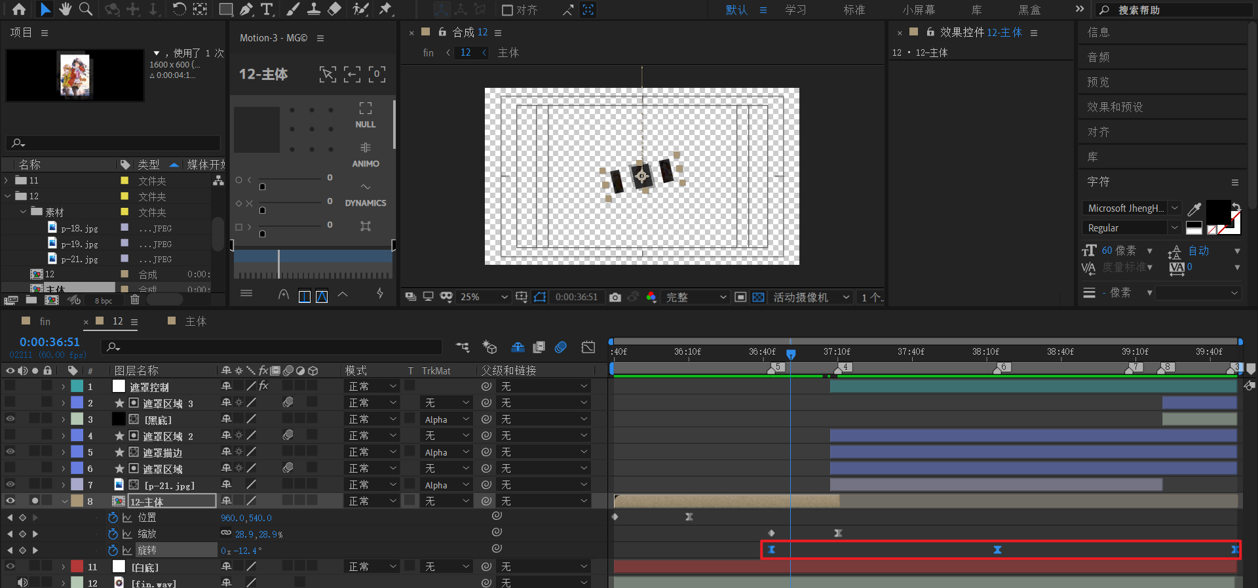Screen dimensions: 1258x588
Task: Select the Hand tool
Action: pyautogui.click(x=66, y=9)
